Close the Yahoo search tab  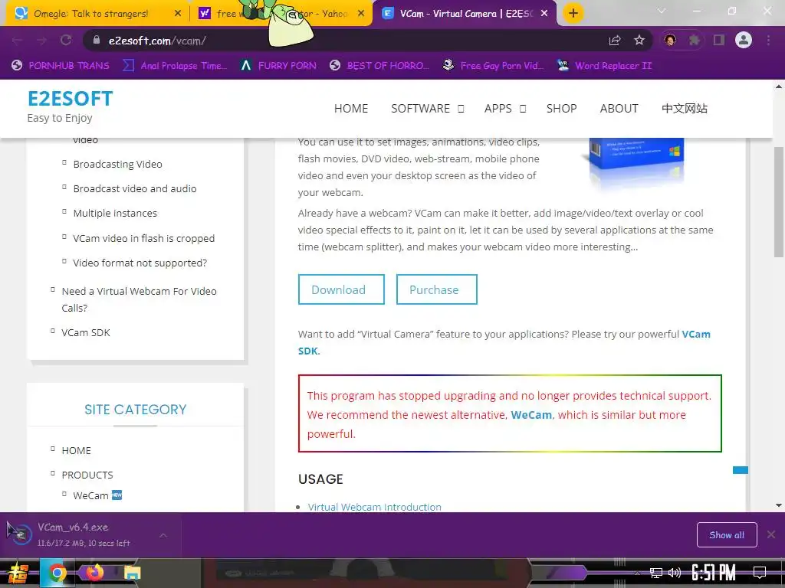[361, 14]
